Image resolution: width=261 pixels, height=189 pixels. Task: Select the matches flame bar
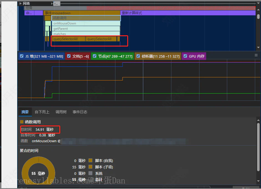coord(86,34)
